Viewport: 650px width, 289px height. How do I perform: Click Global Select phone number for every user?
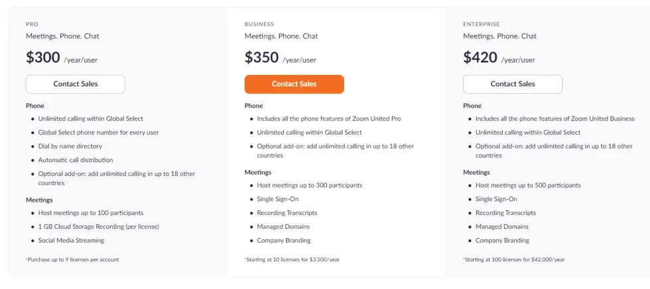98,132
